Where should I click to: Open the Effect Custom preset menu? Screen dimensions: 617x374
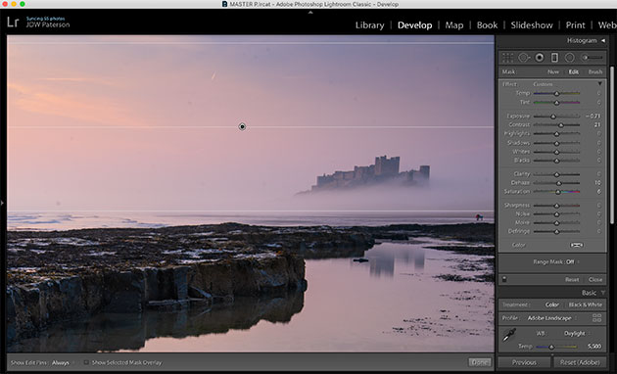click(543, 84)
